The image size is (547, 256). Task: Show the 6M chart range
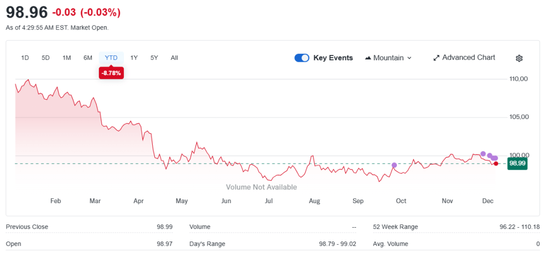click(x=88, y=58)
